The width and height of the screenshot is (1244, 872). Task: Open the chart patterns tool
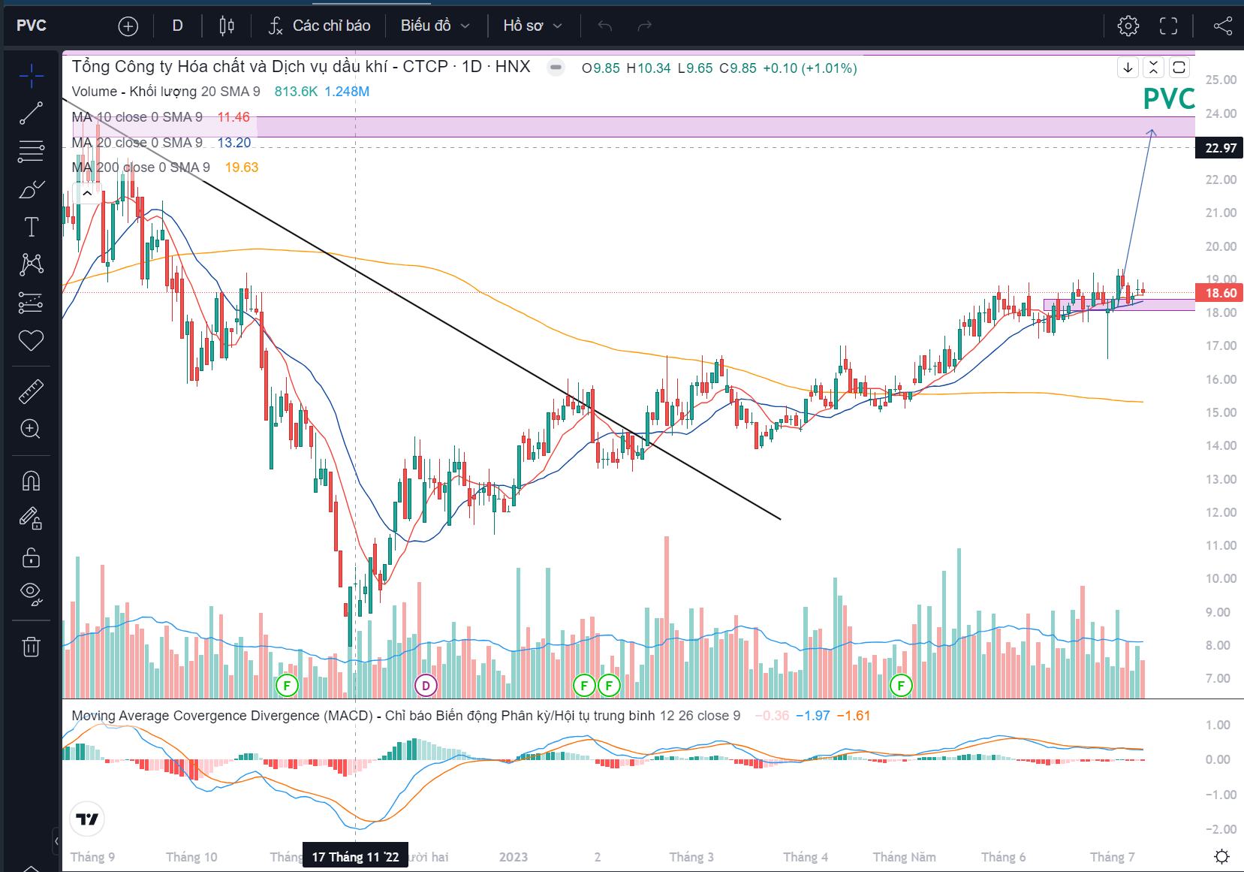point(32,264)
